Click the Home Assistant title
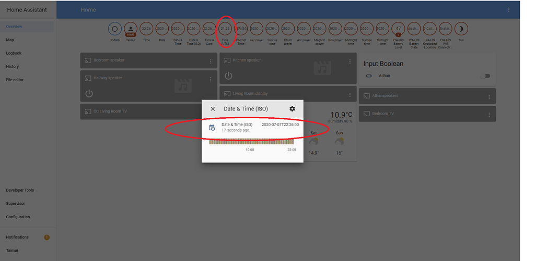The height and width of the screenshot is (261, 535). point(27,10)
